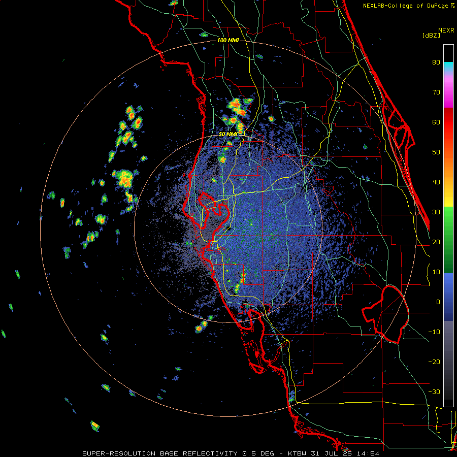
Task: Click the -30 dBZ tick label
Action: pos(434,392)
